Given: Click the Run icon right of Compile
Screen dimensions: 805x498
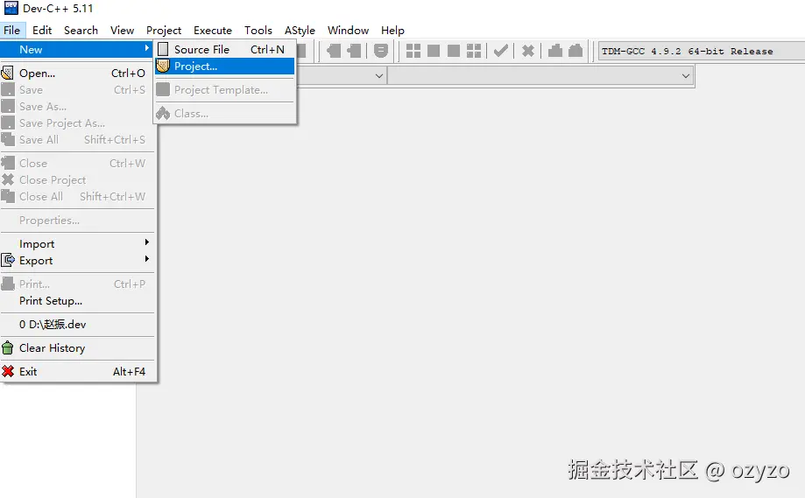Looking at the screenshot, I should click(x=434, y=51).
